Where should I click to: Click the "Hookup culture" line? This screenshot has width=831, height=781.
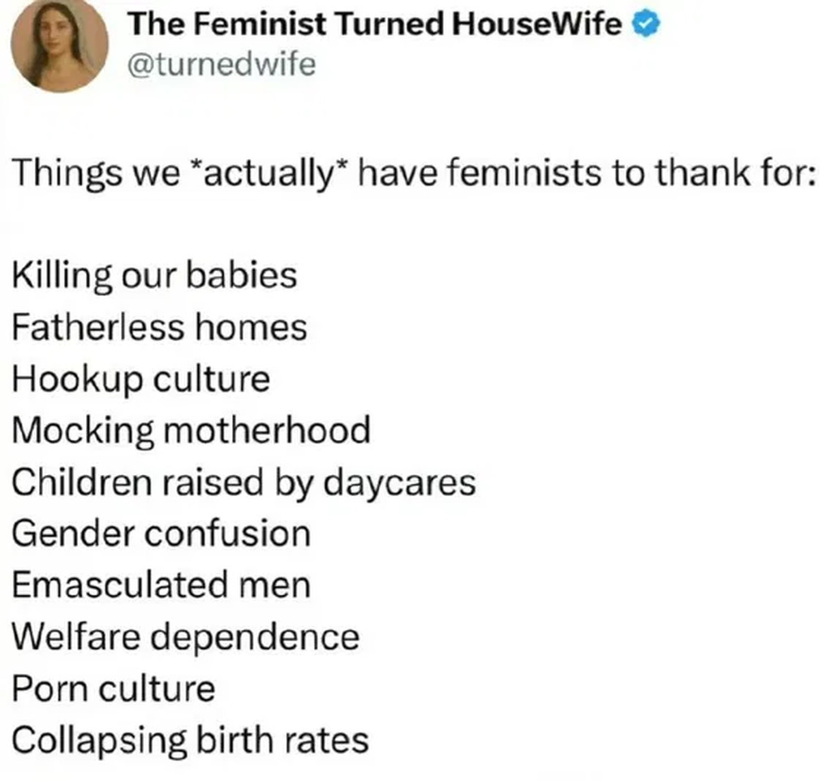(x=140, y=379)
